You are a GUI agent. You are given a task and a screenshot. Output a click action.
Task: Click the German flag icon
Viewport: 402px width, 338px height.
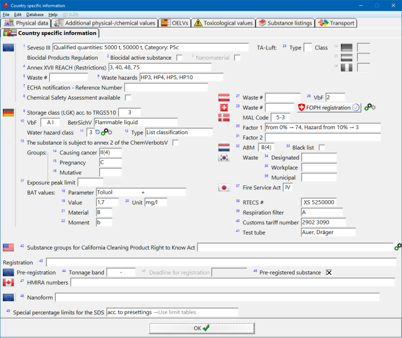click(9, 112)
